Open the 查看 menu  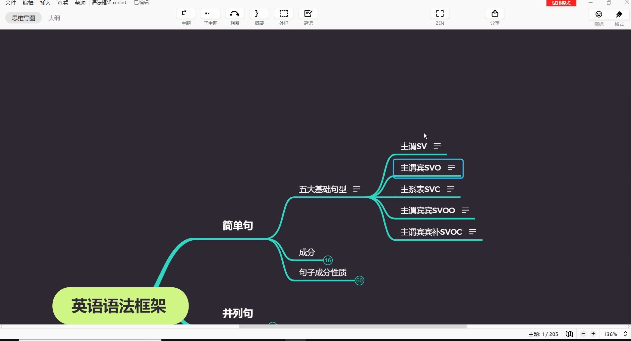tap(63, 3)
